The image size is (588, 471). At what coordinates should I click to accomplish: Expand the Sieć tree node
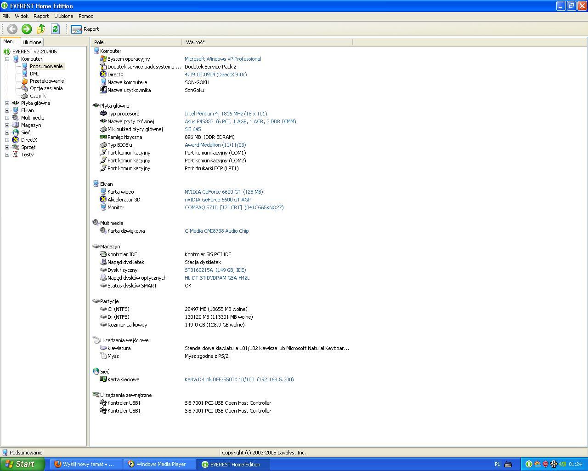click(x=7, y=132)
